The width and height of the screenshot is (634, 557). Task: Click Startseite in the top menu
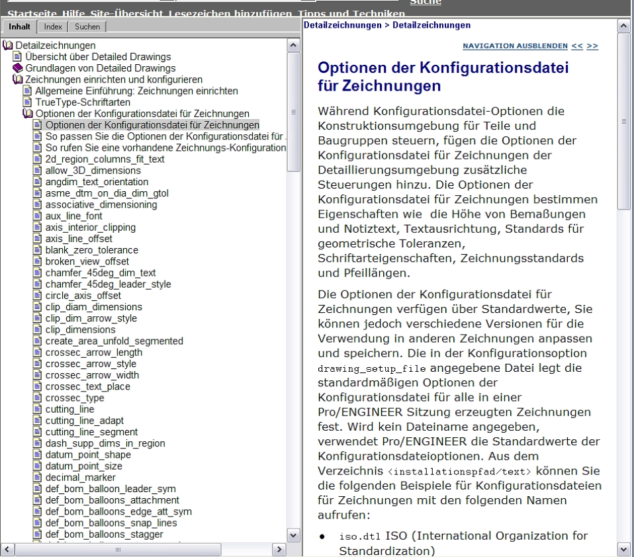[32, 13]
